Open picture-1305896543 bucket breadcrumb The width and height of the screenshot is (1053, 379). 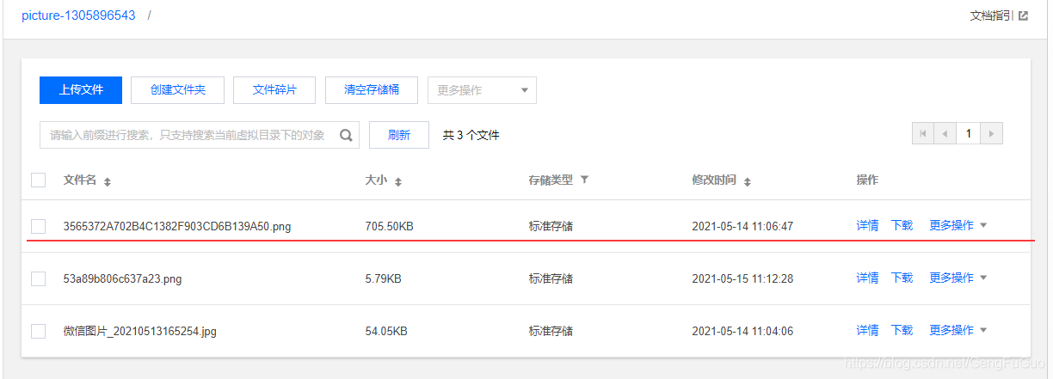click(78, 15)
